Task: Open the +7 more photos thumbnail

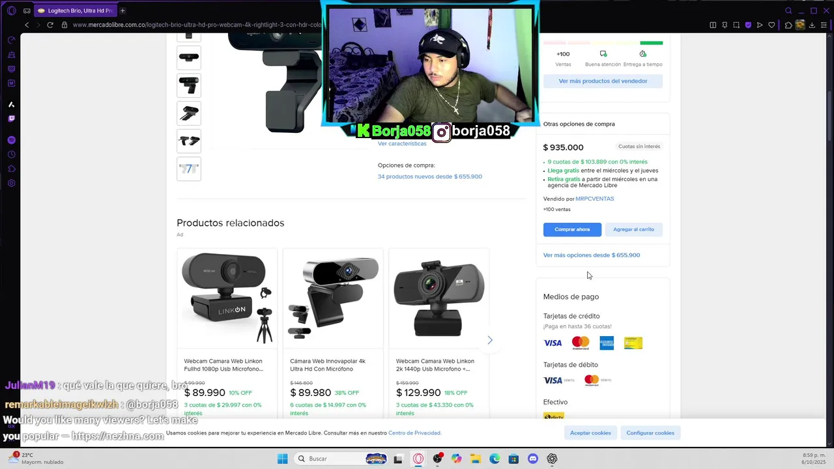Action: [189, 169]
